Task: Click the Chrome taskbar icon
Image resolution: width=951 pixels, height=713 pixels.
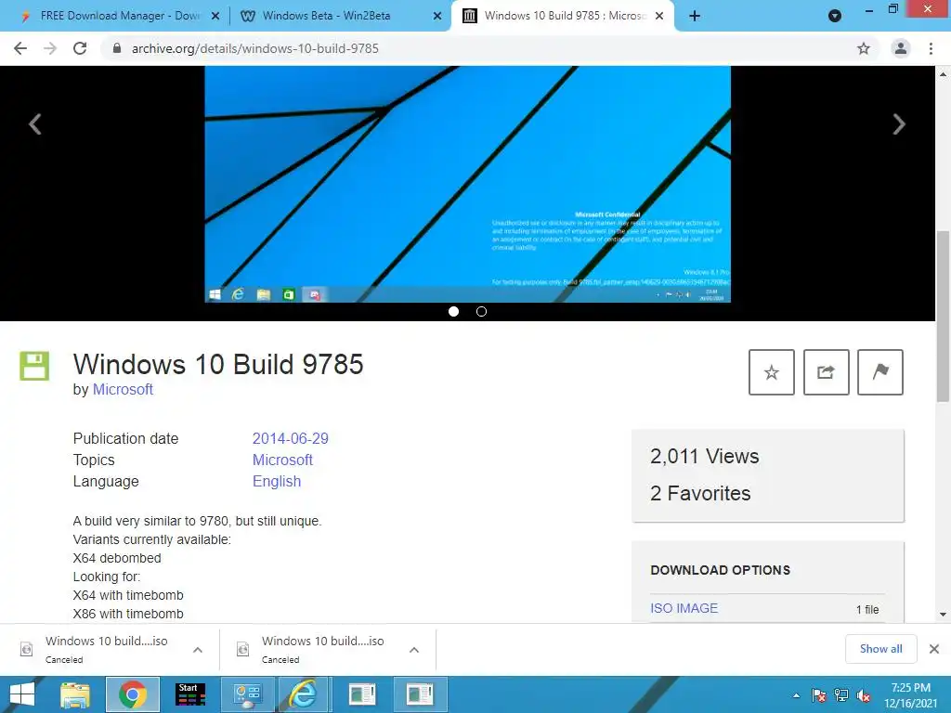Action: [133, 694]
